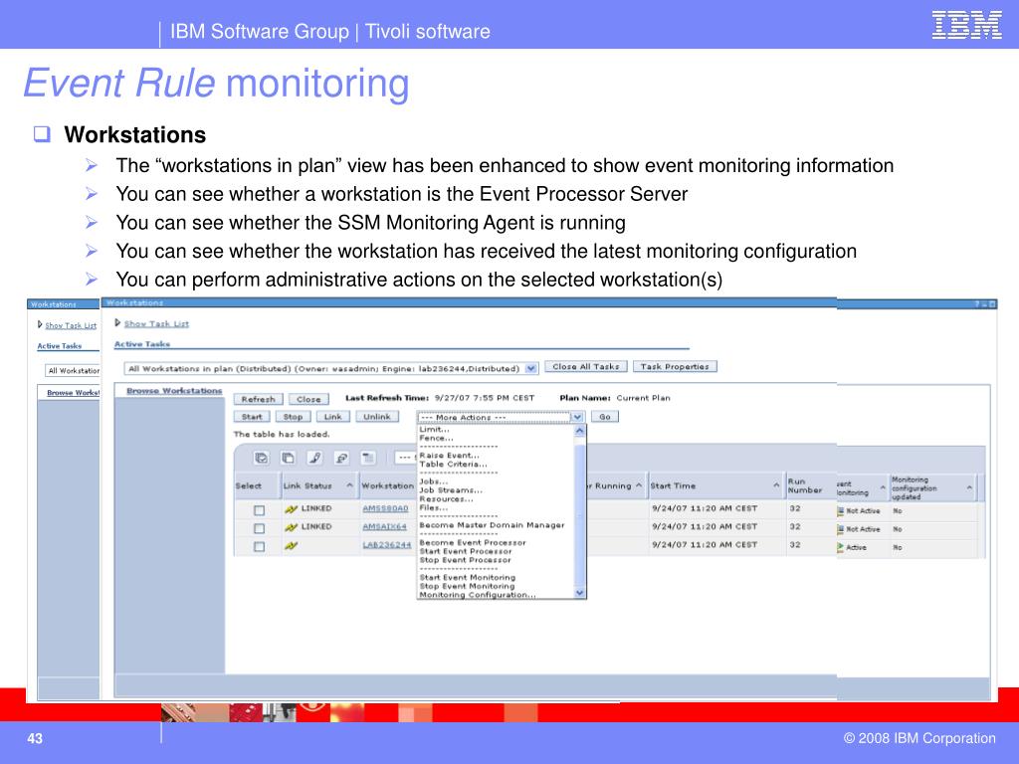Click link status icon for LAB236244

291,546
